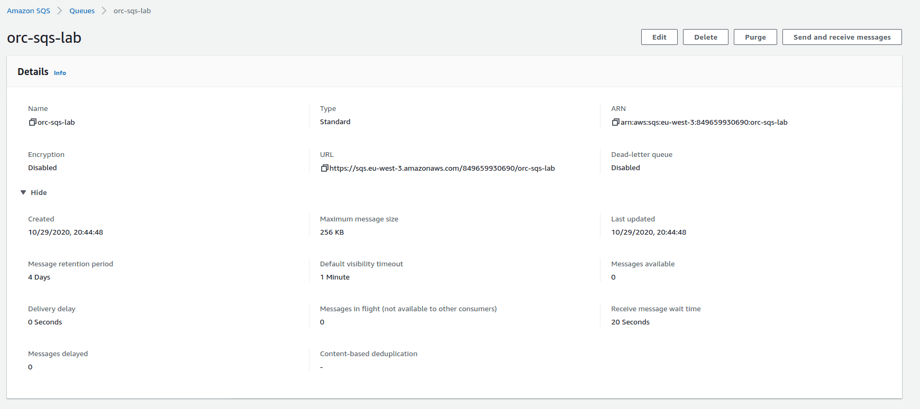Click the Name field orc-sqs-lab text
This screenshot has width=920, height=409.
point(56,122)
